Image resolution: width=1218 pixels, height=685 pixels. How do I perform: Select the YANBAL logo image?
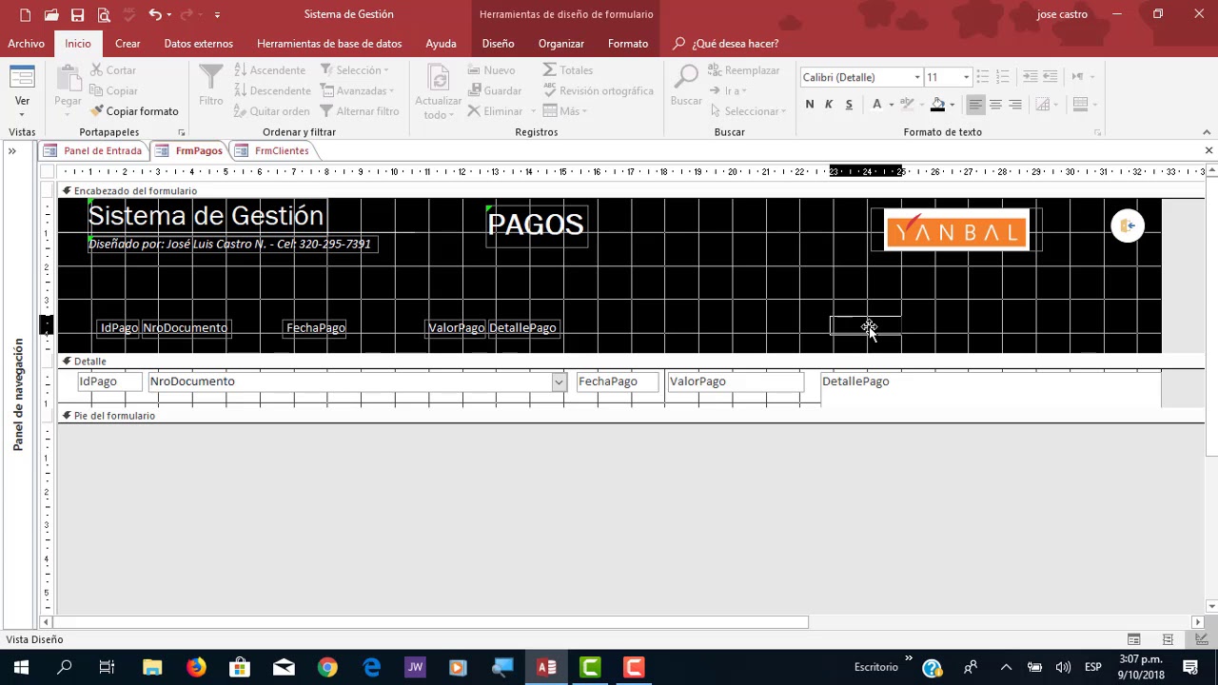point(956,231)
